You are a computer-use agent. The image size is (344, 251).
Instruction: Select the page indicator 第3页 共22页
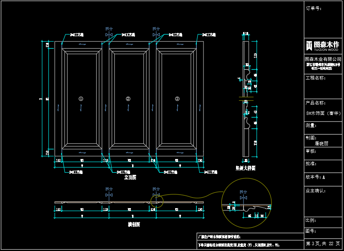pyautogui.click(x=323, y=244)
